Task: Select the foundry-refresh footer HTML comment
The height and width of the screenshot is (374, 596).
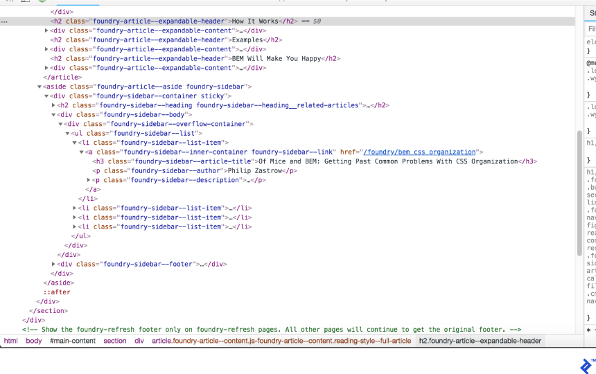Action: click(x=272, y=330)
